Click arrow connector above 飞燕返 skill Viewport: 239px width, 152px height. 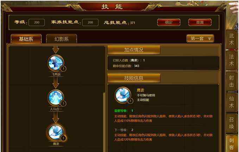(56, 49)
